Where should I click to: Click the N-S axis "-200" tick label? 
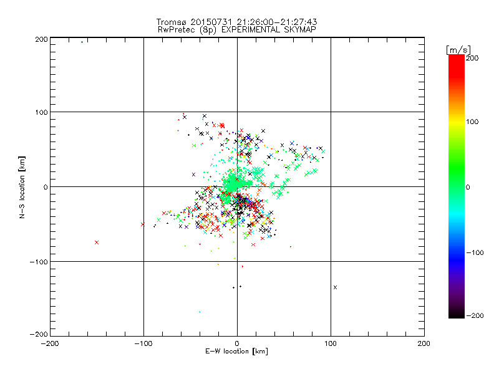click(39, 335)
